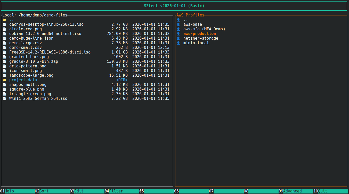Click the file icon beside gradle-8.10.2-bin.zip
This screenshot has height=194, width=349.
pos(4,61)
